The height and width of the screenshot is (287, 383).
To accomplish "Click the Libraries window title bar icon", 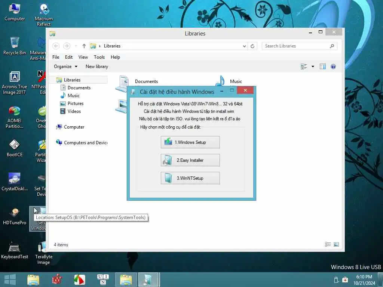I will tap(52, 34).
